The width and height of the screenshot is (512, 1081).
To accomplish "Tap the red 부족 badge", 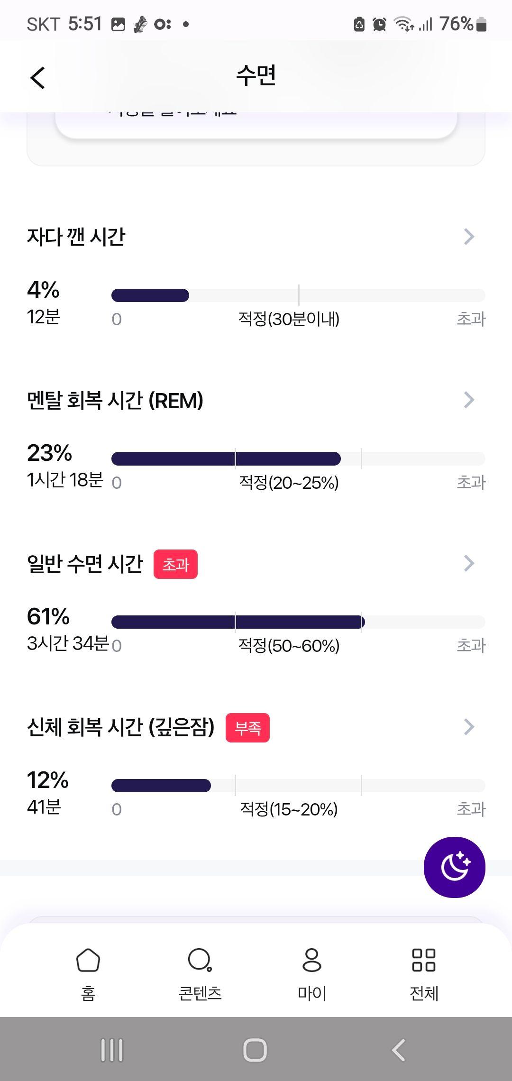I will [247, 727].
